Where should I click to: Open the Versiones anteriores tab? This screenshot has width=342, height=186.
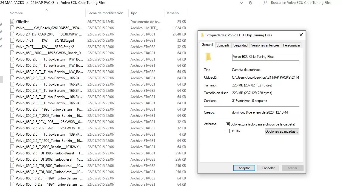click(x=265, y=45)
